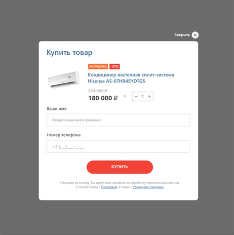Focus the name field under Ваше имя

pyautogui.click(x=118, y=120)
